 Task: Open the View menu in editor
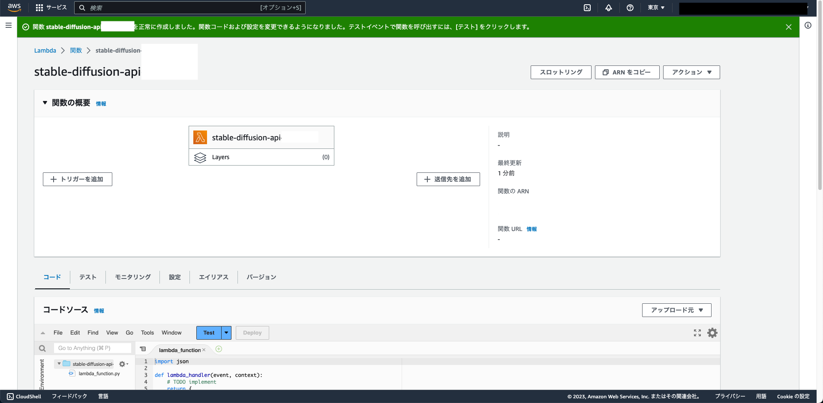click(x=112, y=333)
